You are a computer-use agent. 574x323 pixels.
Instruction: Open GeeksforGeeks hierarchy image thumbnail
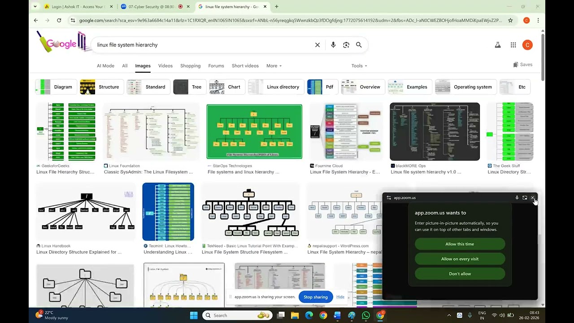click(x=66, y=132)
